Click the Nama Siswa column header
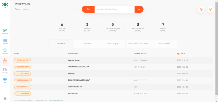 [73, 54]
